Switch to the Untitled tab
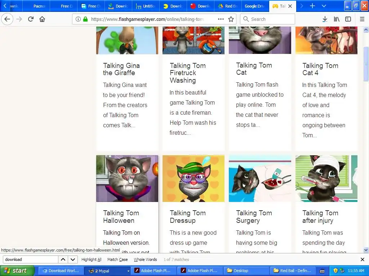The width and height of the screenshot is (369, 276). click(x=146, y=6)
